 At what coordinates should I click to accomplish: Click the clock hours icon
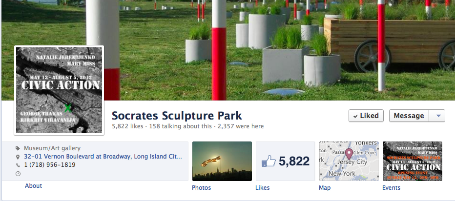pos(18,174)
